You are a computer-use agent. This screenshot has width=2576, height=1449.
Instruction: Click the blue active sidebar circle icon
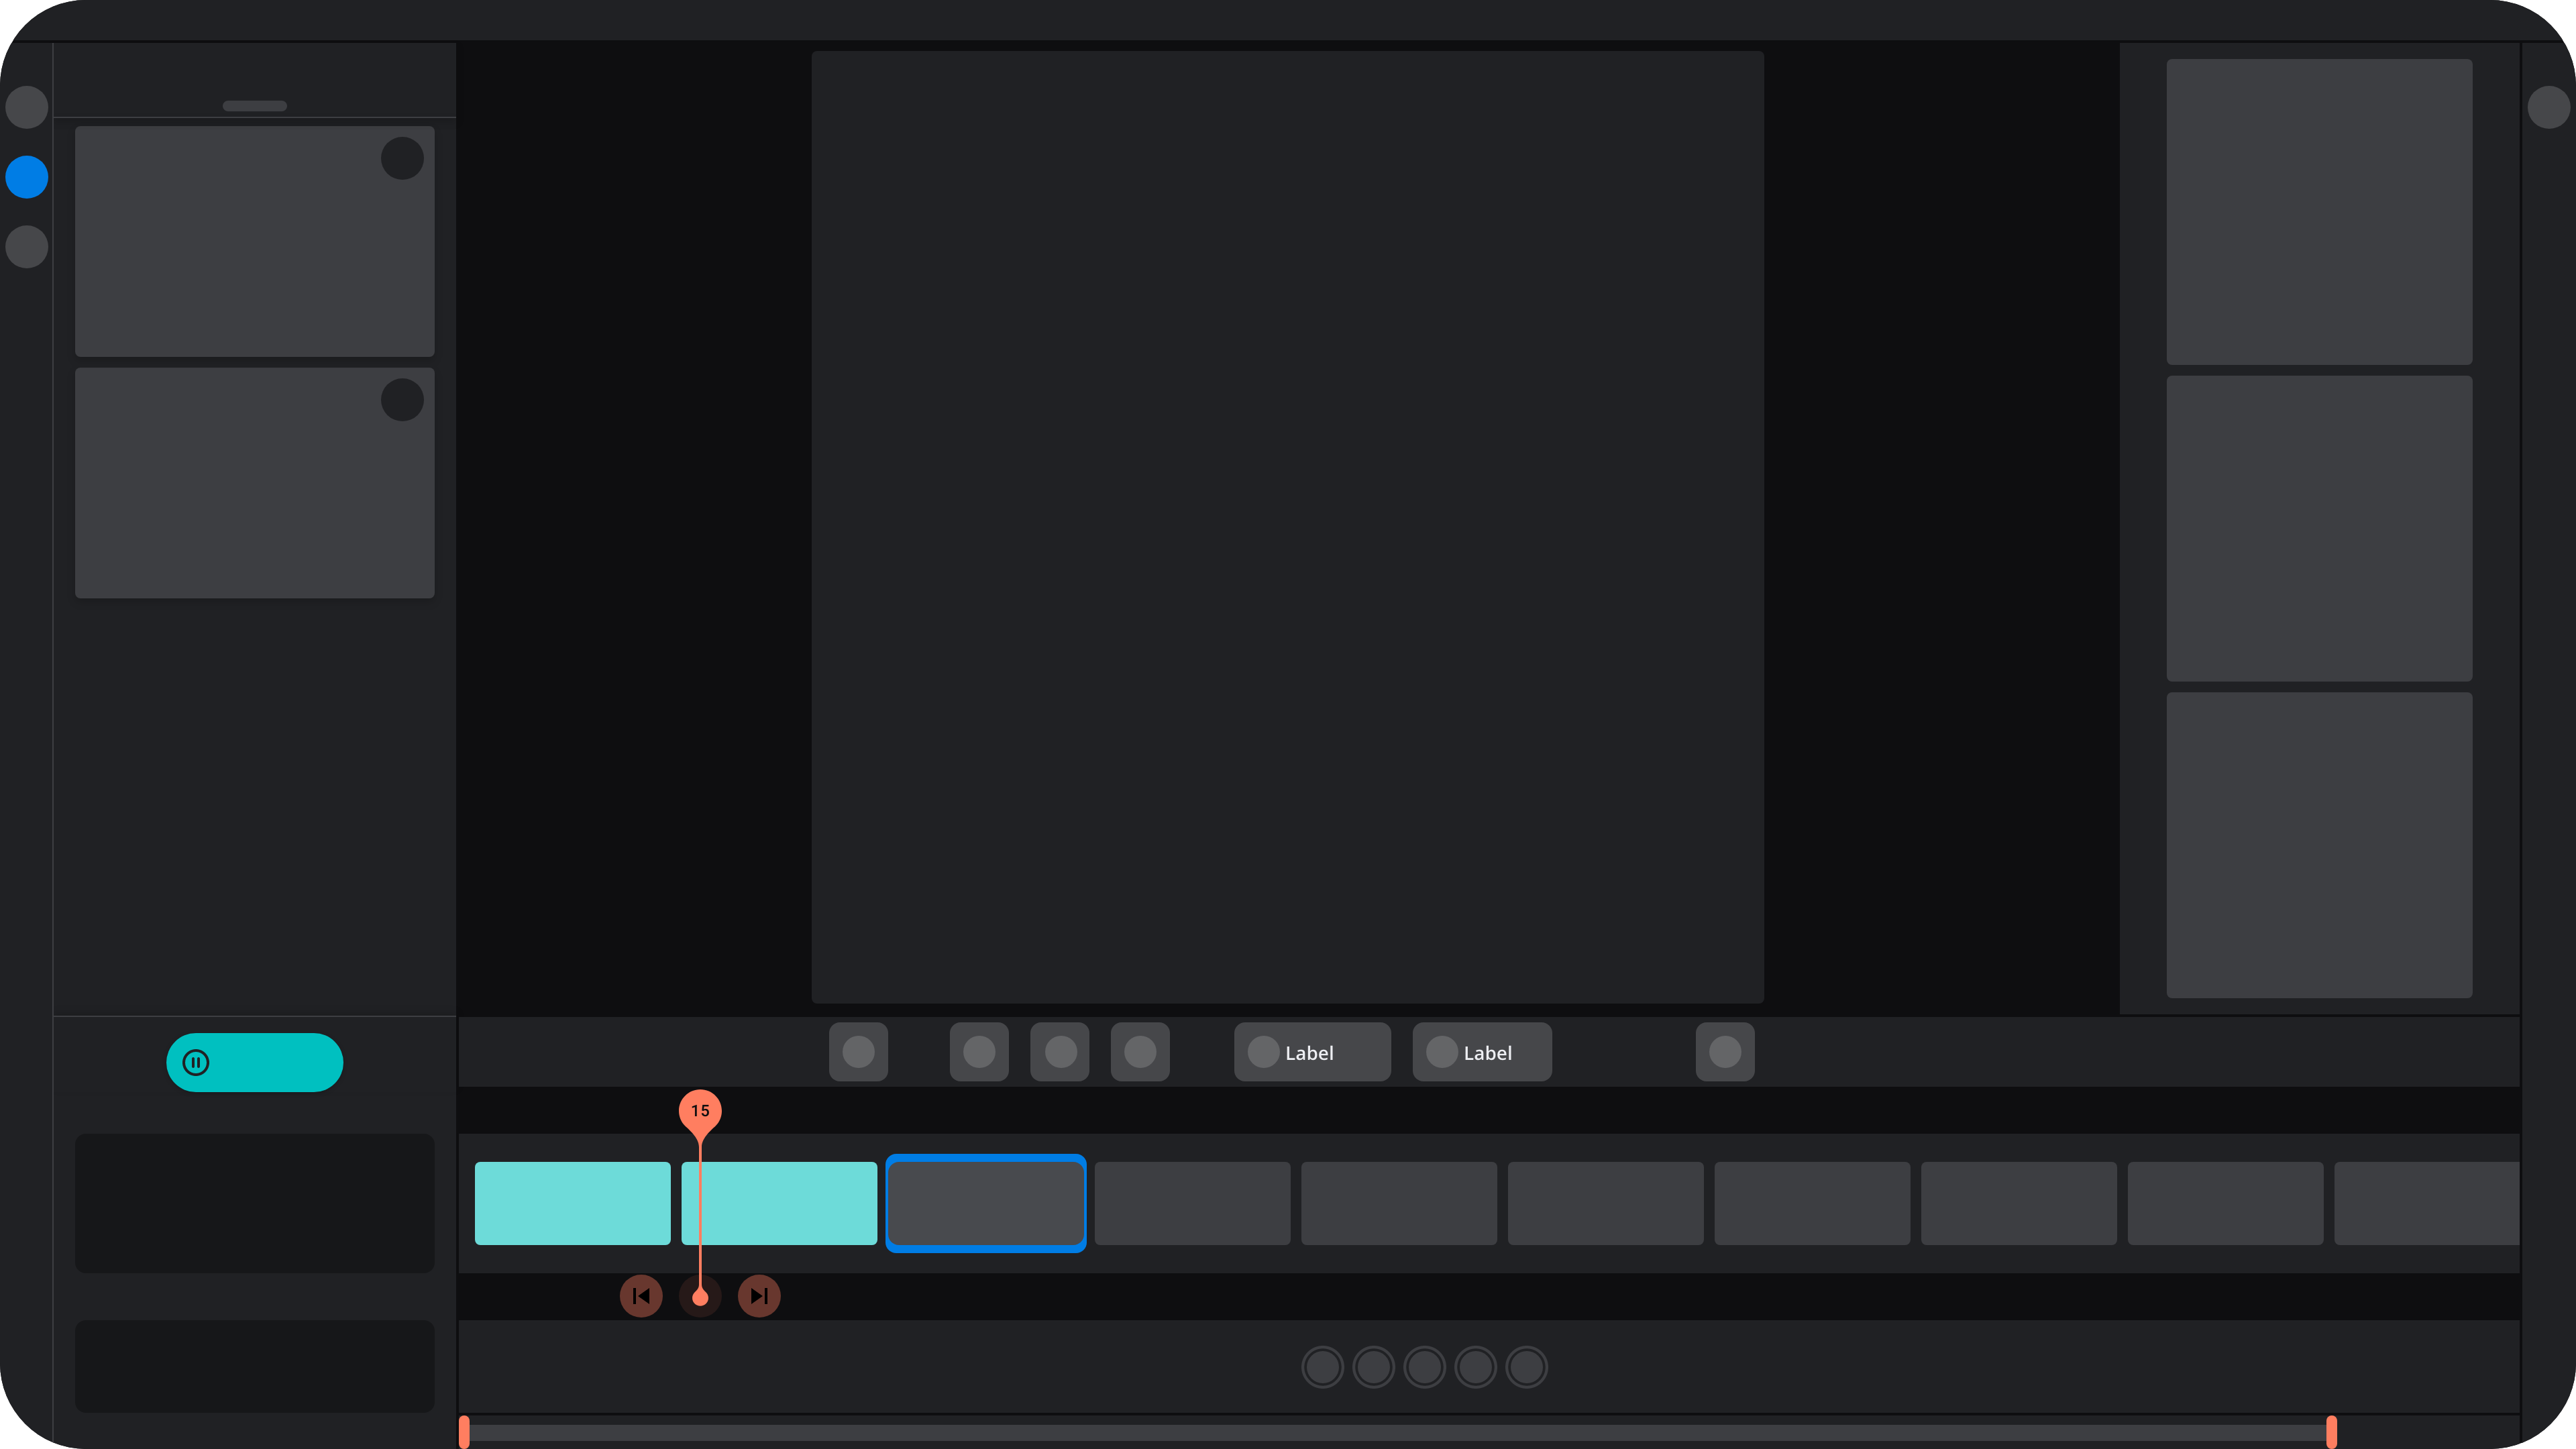click(x=27, y=177)
